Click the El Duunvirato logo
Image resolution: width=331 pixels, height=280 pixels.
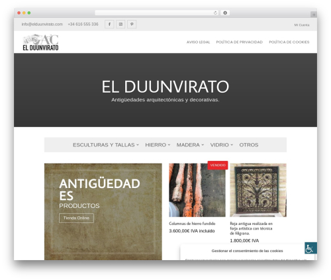click(x=40, y=42)
